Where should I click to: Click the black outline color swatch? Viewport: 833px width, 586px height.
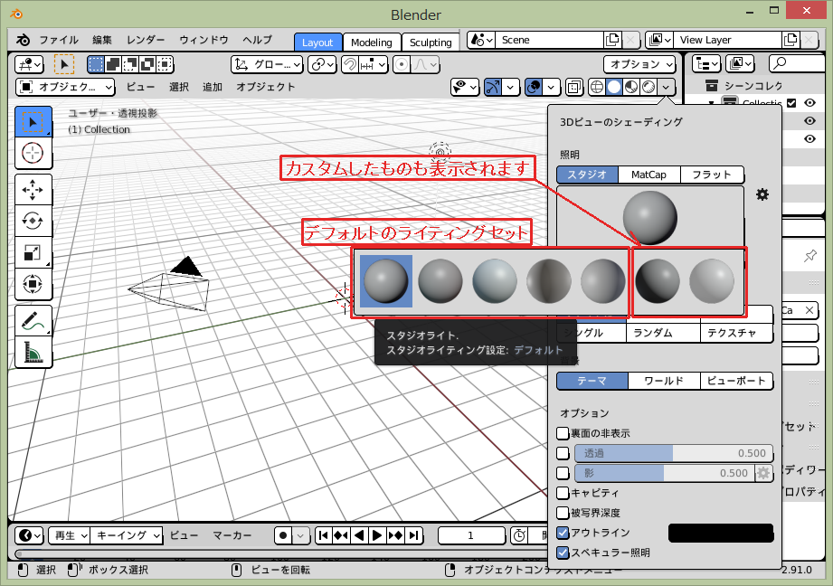pyautogui.click(x=721, y=533)
